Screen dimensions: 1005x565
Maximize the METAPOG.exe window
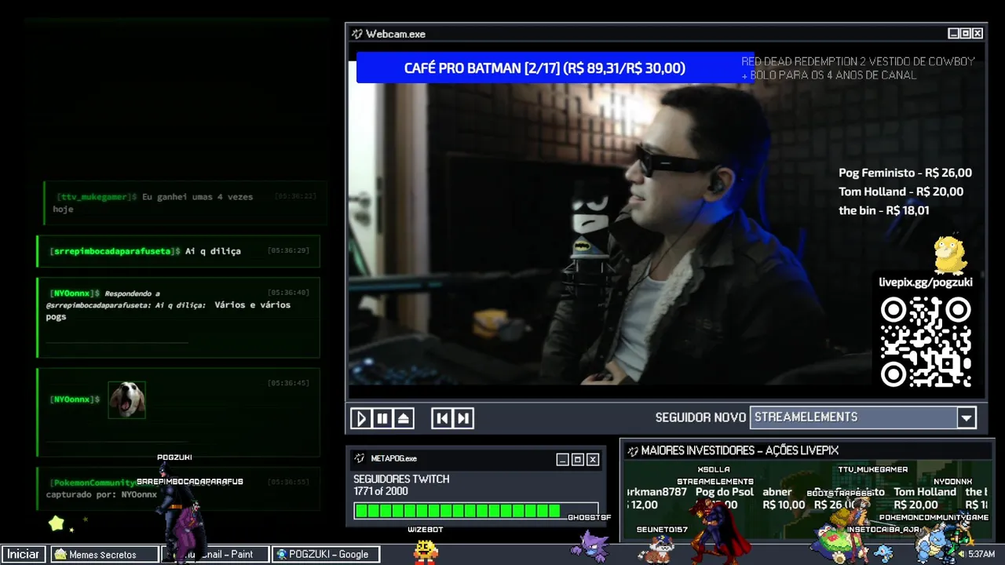(x=577, y=460)
